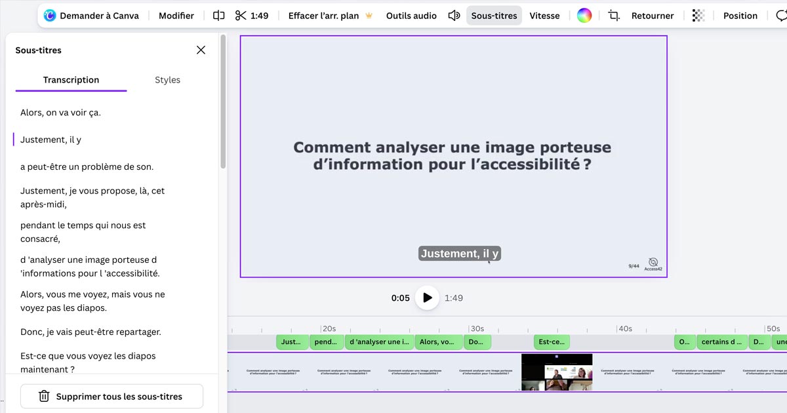Image resolution: width=787 pixels, height=413 pixels.
Task: Toggle the Sous-titres toolbar button
Action: coord(494,16)
